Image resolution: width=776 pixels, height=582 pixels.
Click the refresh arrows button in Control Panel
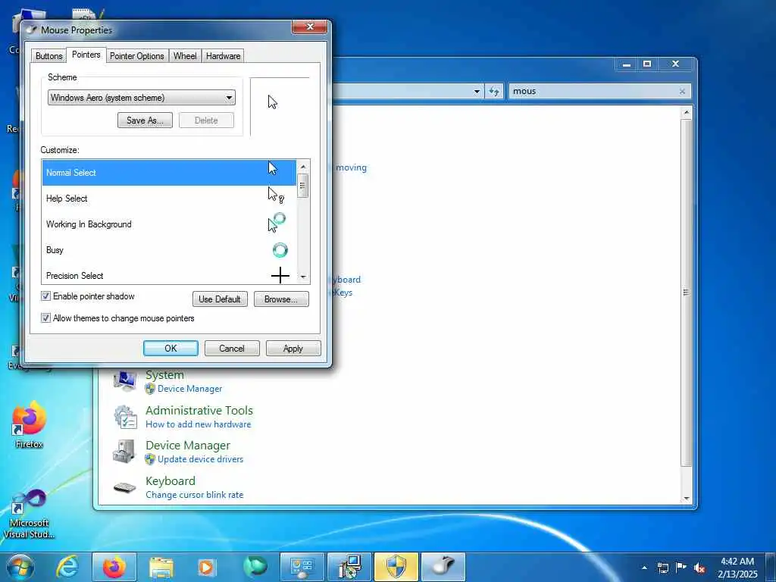[x=494, y=91]
